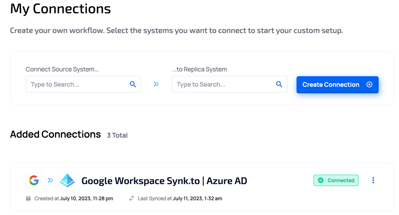
Task: Click the double-chevron icon between Google and Azure logos
Action: tap(50, 180)
